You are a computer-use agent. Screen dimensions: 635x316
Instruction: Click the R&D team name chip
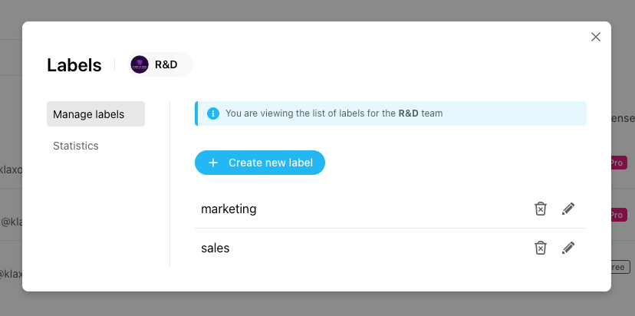(166, 64)
